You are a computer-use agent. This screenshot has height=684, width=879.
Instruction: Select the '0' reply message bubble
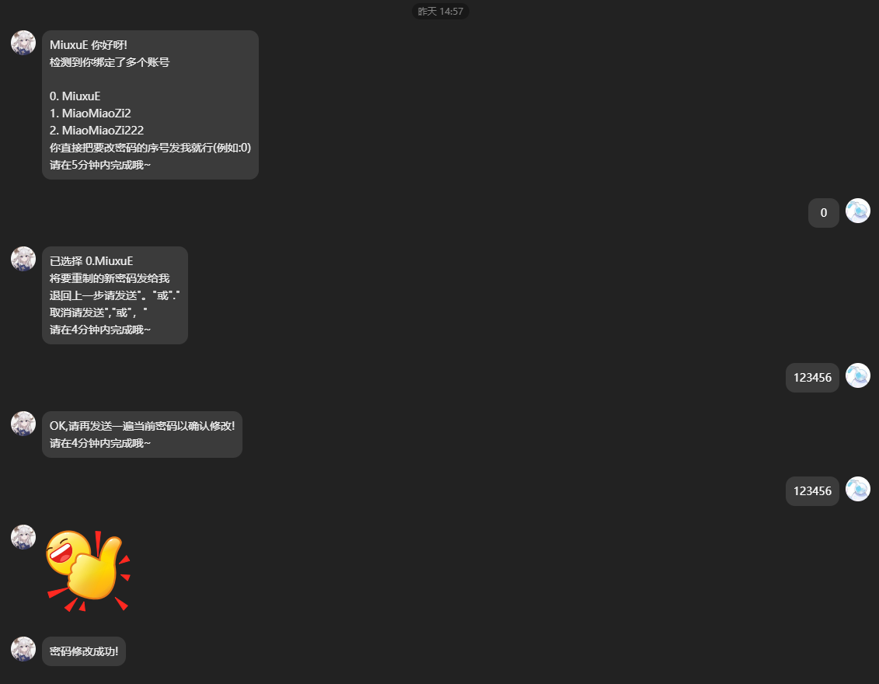pos(824,213)
